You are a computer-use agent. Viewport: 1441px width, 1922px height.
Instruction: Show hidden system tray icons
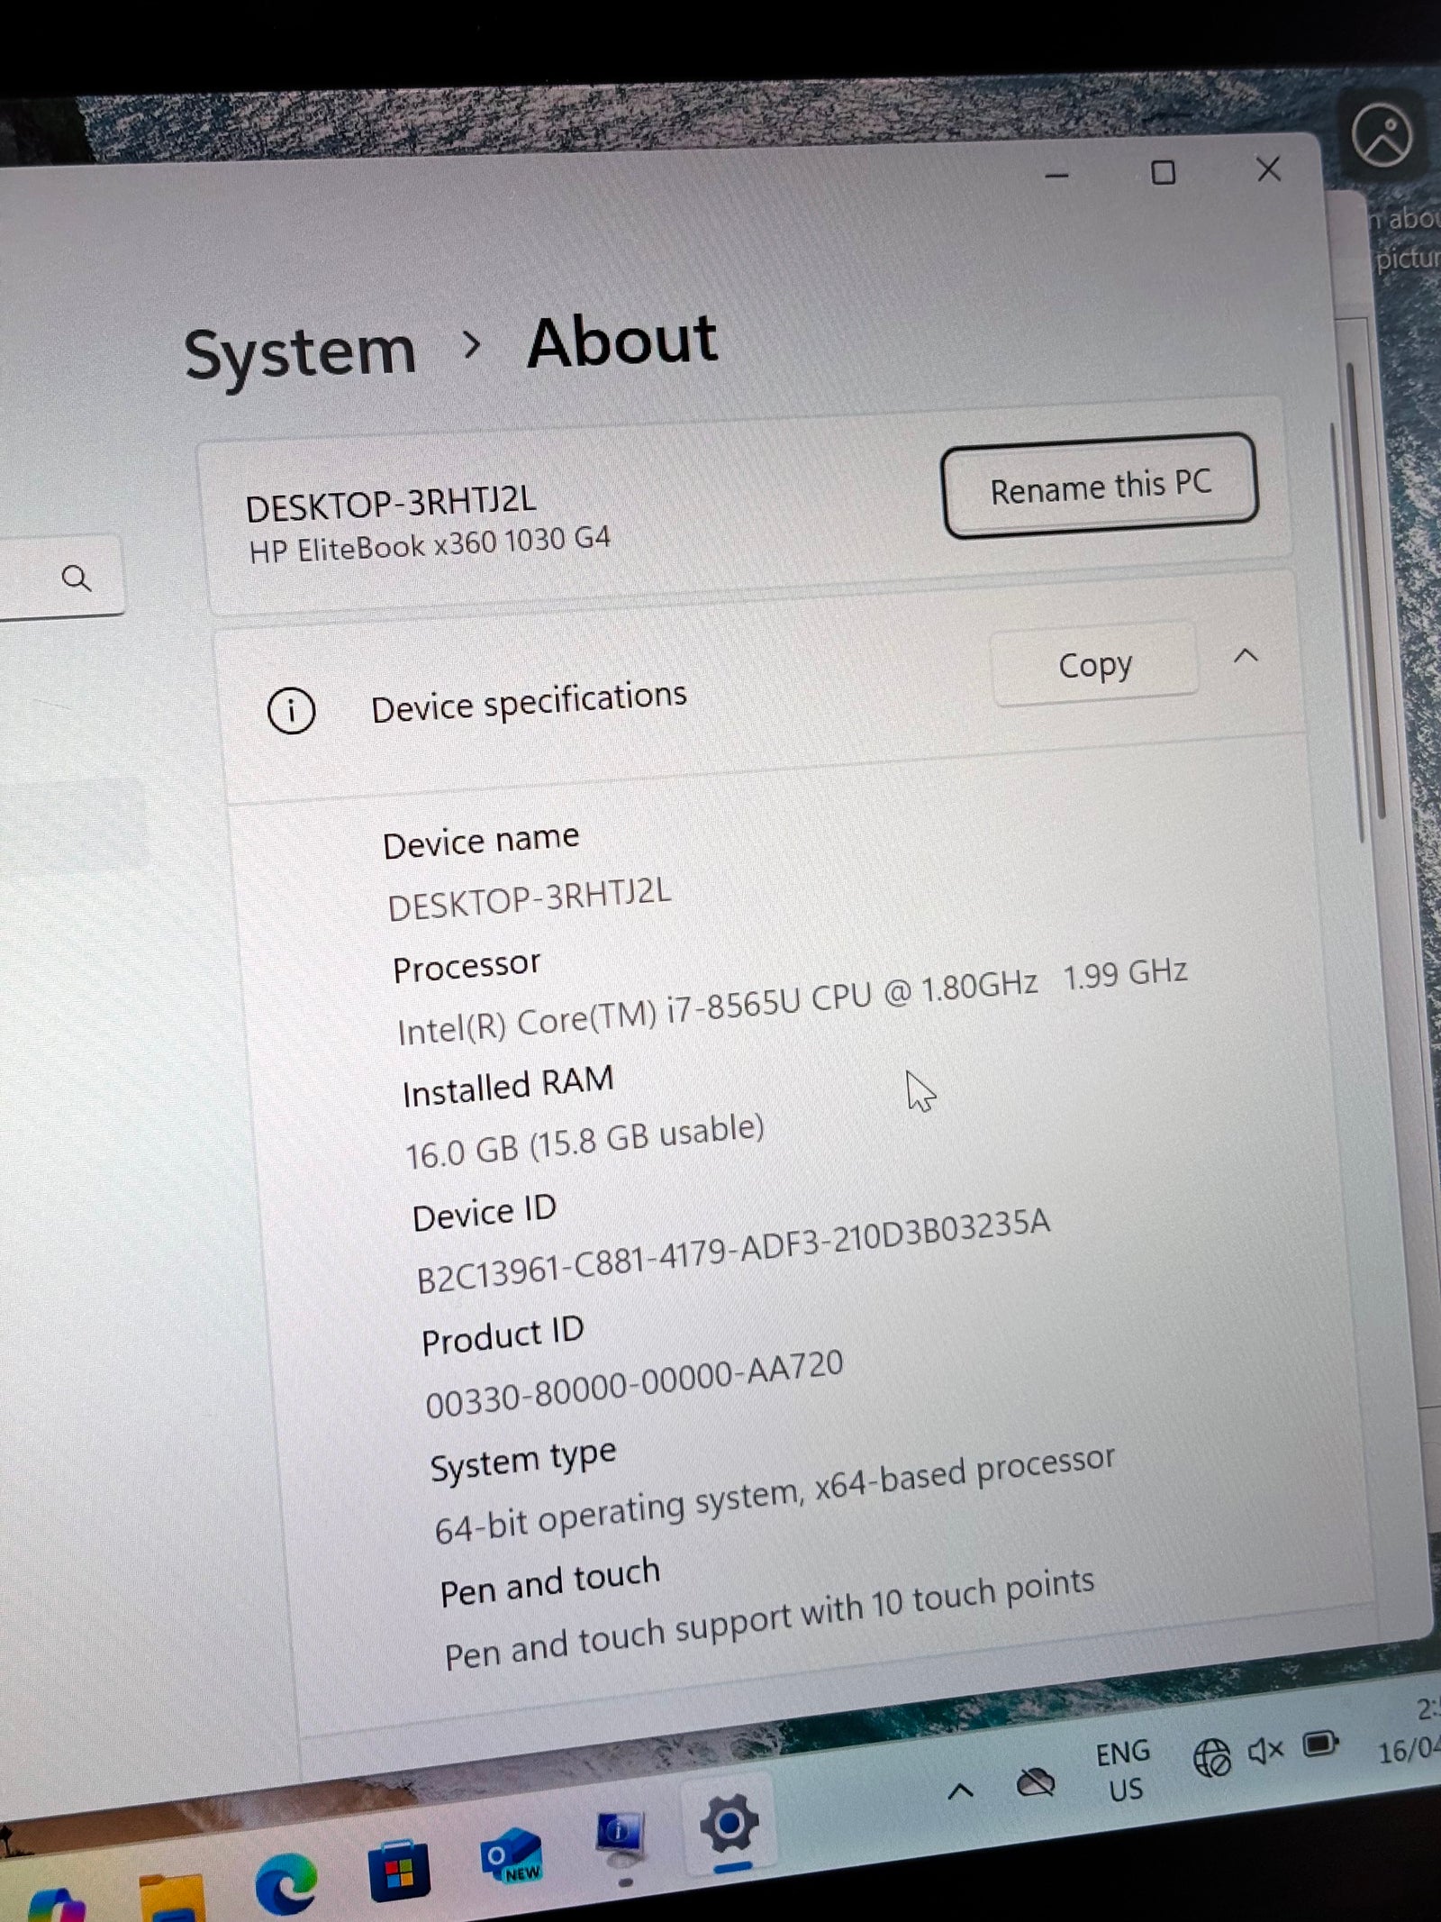960,1790
